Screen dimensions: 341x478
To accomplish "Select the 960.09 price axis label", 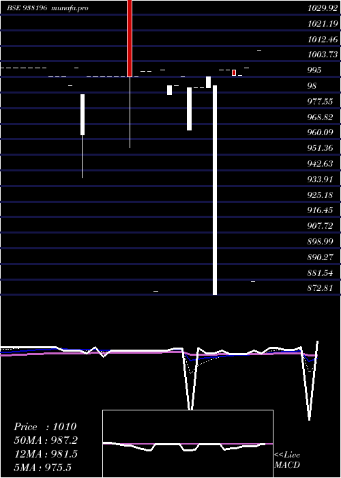I will (x=320, y=132).
